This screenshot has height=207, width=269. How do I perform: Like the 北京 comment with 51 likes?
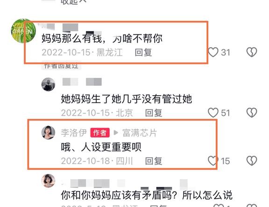[x=213, y=112]
